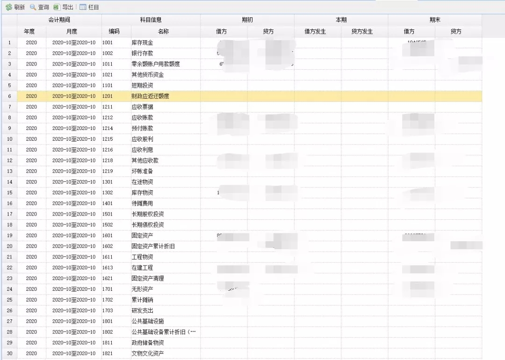
Task: Click the 会计期间 group header
Action: (59, 20)
